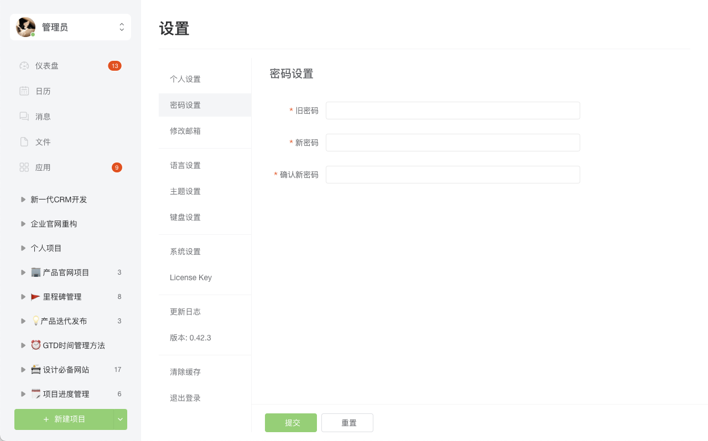Select the 企业官网重构 project name

[54, 224]
